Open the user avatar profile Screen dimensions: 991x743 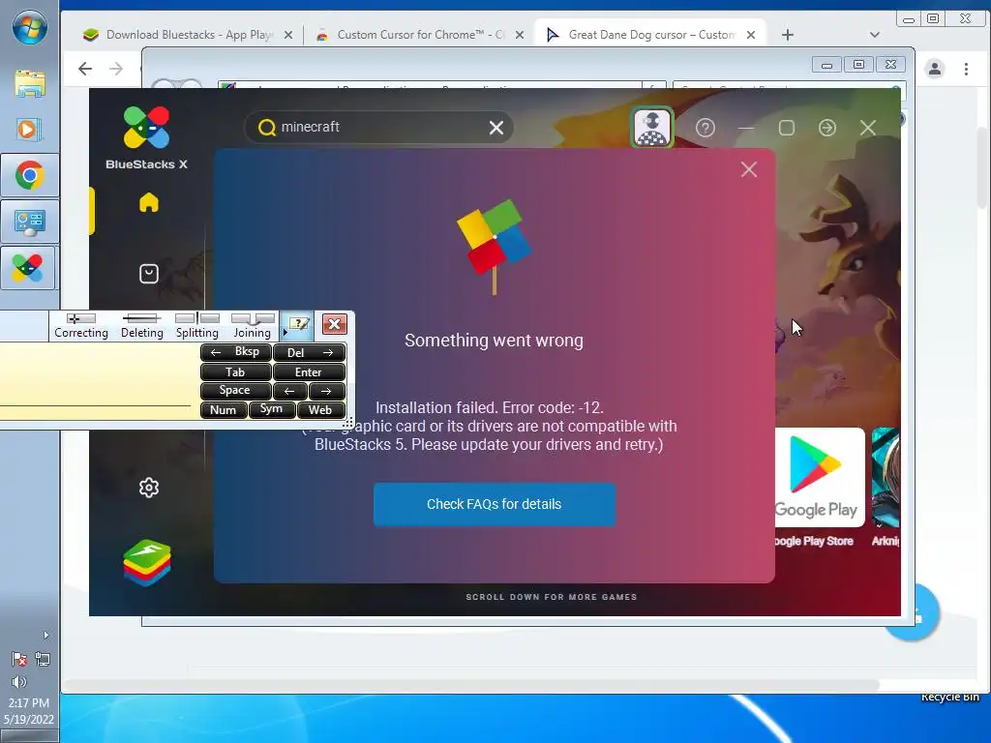tap(651, 127)
